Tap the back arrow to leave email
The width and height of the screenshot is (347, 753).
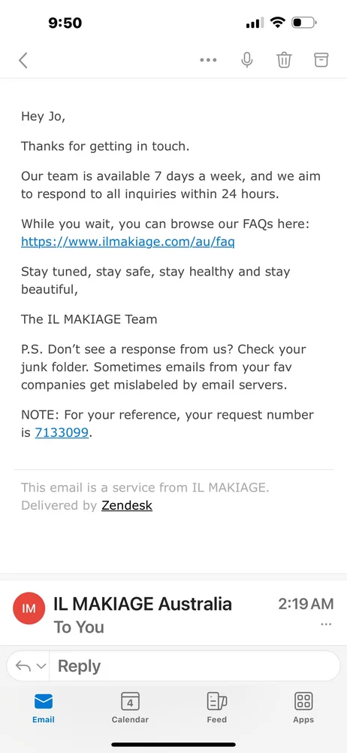(x=23, y=60)
